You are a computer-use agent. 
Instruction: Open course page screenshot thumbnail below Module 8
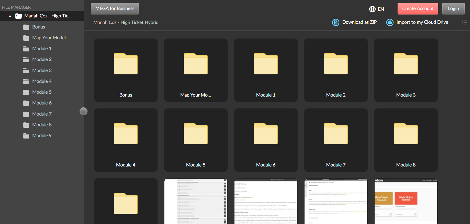pyautogui.click(x=406, y=201)
